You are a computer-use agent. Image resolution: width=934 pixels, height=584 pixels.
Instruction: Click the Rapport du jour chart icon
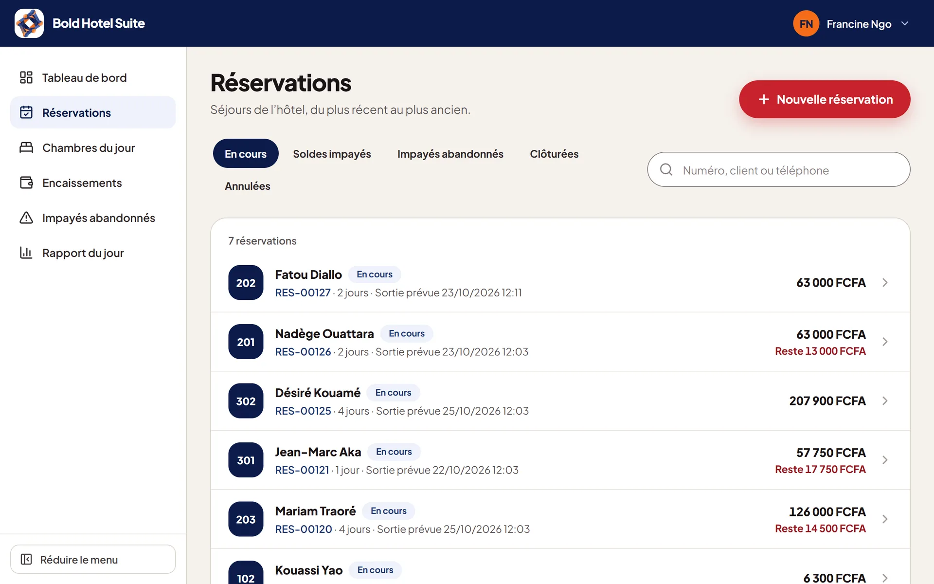26,253
